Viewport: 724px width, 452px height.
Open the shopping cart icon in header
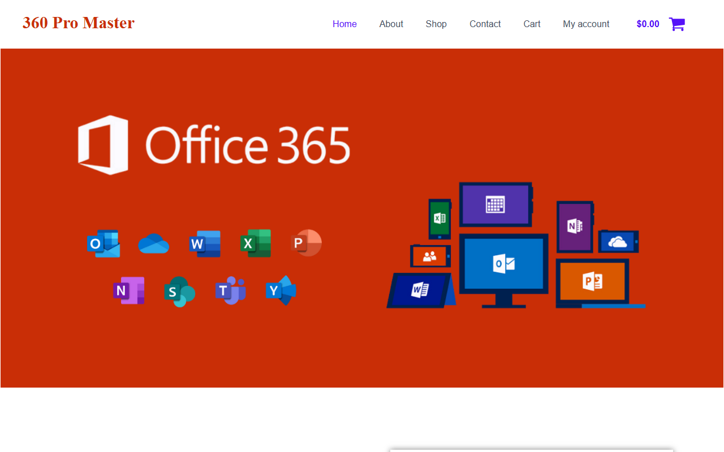pyautogui.click(x=676, y=24)
